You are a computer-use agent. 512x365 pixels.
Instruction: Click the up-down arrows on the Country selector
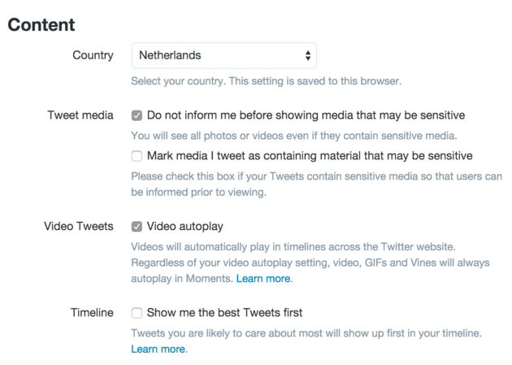click(x=307, y=55)
